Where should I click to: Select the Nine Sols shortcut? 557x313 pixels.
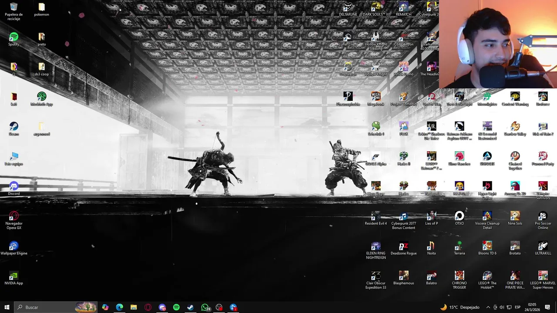[x=515, y=219]
